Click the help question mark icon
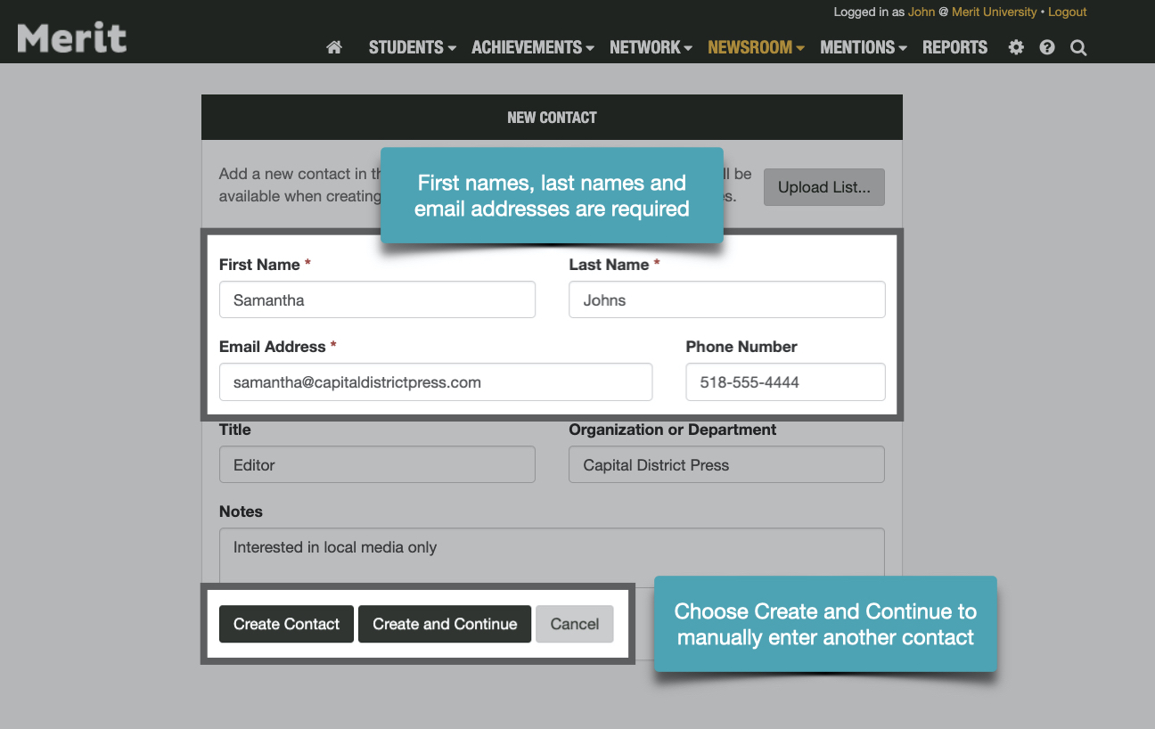The height and width of the screenshot is (729, 1155). click(1047, 48)
